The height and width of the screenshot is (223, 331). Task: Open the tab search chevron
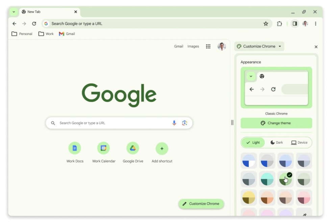click(x=14, y=12)
